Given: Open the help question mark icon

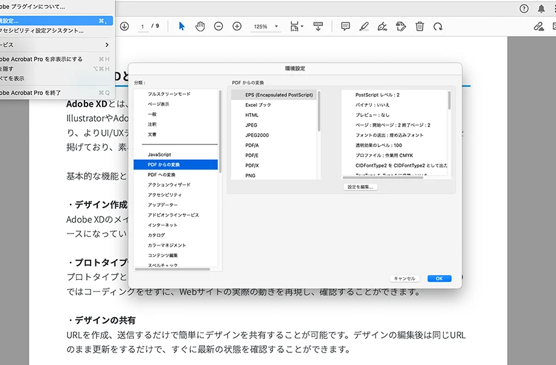Looking at the screenshot, I should pos(524,8).
